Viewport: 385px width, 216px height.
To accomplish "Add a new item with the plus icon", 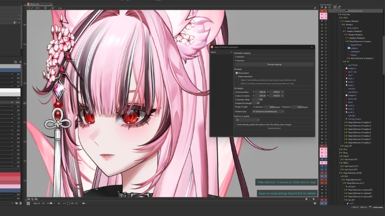I will click(12, 203).
